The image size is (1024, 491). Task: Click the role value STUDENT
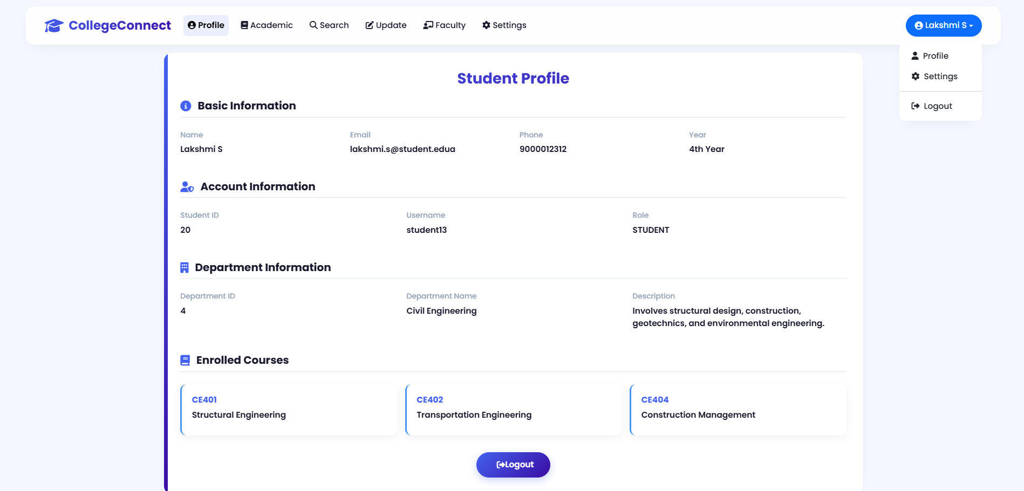tap(651, 230)
